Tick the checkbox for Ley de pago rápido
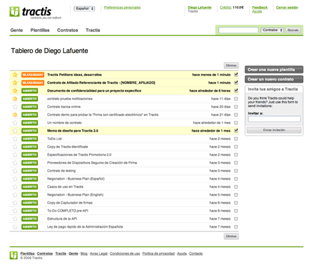Image resolution: width=313 pixels, height=277 pixels. [236, 227]
